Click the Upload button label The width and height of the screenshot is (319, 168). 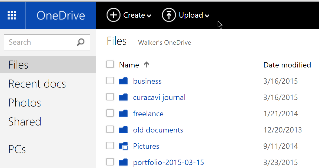191,15
